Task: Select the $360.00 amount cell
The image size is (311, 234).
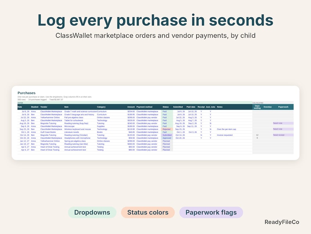Action: pyautogui.click(x=131, y=144)
